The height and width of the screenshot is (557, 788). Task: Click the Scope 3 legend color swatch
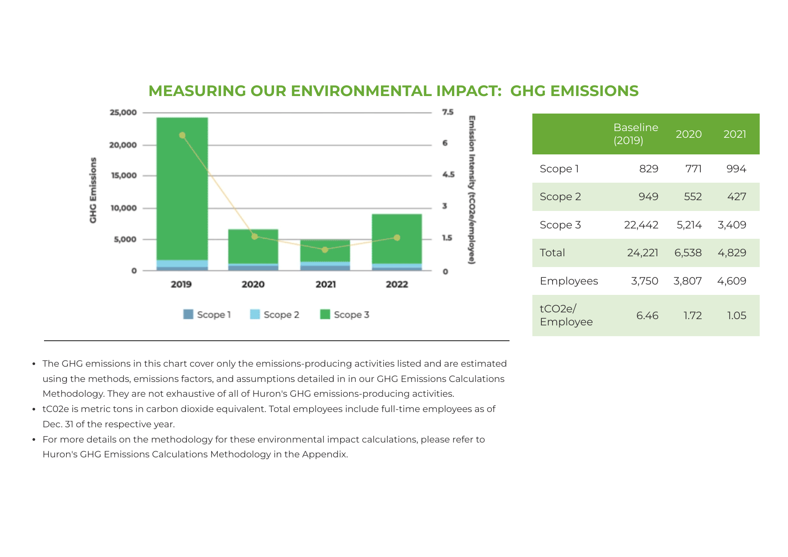[325, 314]
